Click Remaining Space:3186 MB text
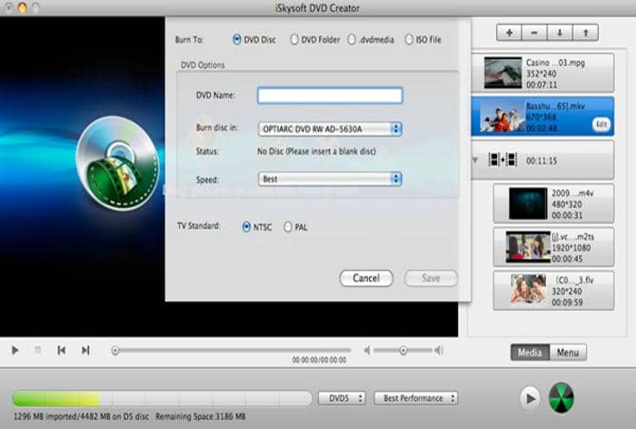The height and width of the screenshot is (429, 636). (201, 416)
